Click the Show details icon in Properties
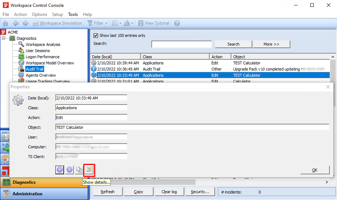Viewport: 337px width, 200px height. point(89,169)
